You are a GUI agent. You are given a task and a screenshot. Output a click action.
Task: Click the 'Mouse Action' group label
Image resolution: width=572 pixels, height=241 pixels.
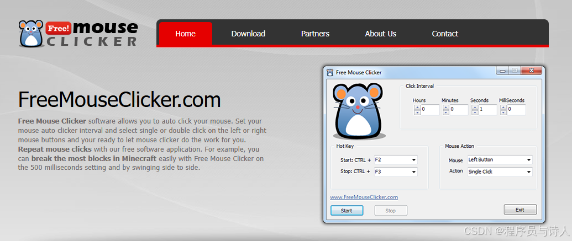pyautogui.click(x=460, y=146)
